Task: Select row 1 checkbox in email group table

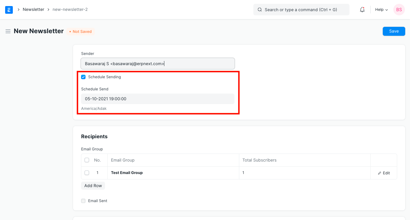Action: coord(87,172)
